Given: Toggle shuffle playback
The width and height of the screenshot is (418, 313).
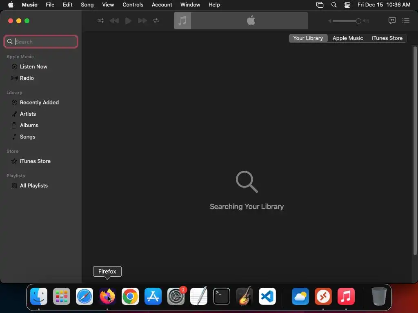Looking at the screenshot, I should pyautogui.click(x=100, y=20).
